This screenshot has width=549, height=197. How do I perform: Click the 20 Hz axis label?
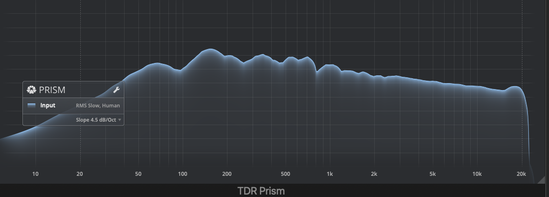(x=80, y=174)
